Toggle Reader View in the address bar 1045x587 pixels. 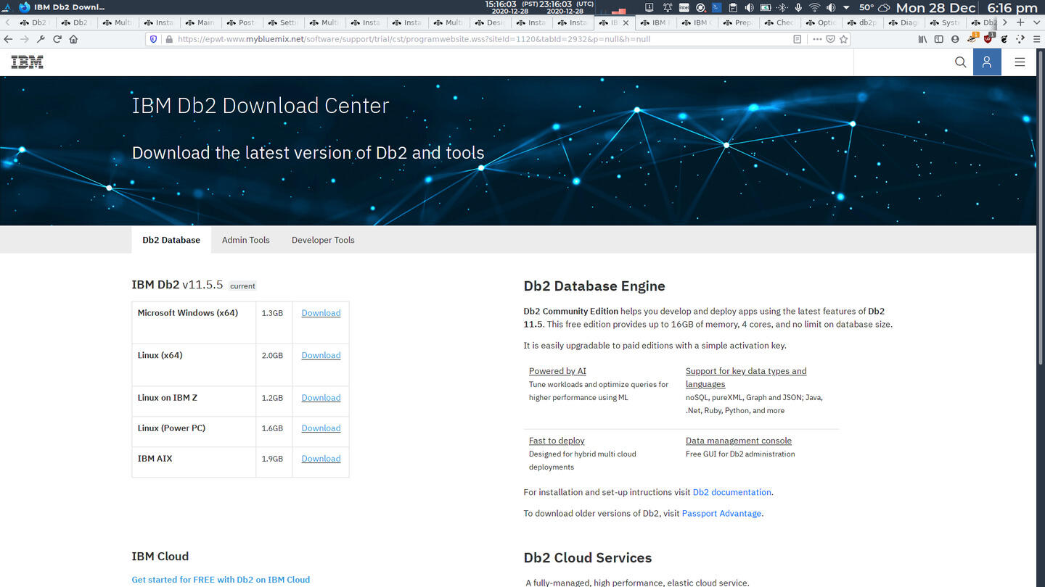798,39
